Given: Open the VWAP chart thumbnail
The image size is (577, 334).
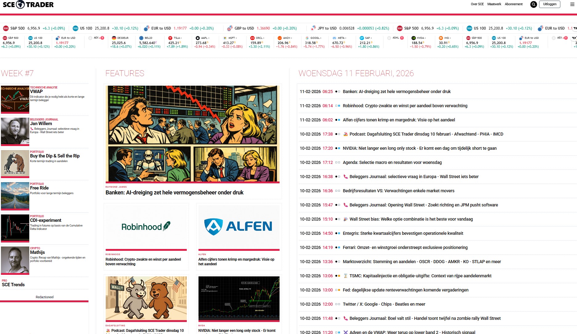Looking at the screenshot, I should [15, 100].
